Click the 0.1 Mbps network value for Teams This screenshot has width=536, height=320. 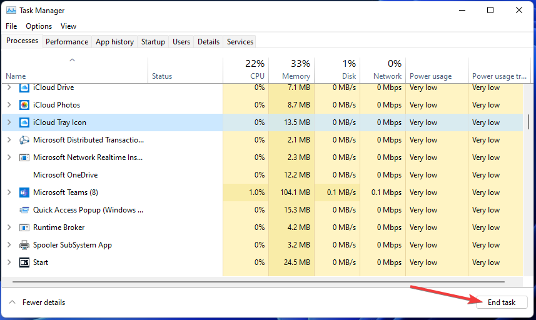[387, 192]
